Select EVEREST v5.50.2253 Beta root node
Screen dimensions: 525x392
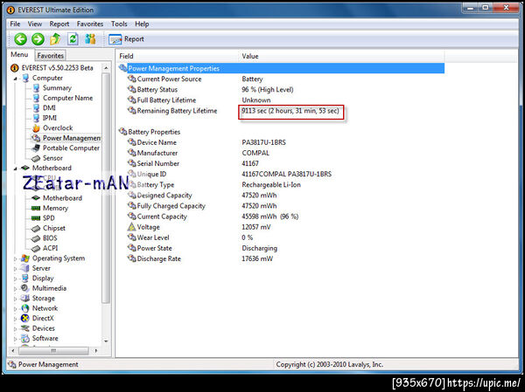point(52,68)
